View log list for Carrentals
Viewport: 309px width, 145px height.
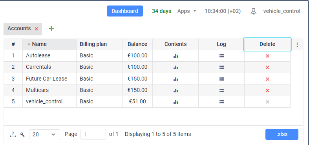click(221, 67)
